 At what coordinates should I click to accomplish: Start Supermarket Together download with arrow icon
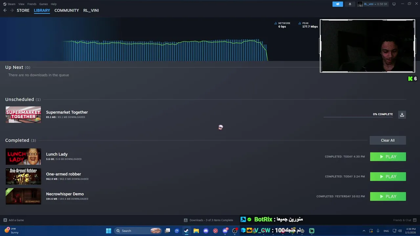pos(402,114)
